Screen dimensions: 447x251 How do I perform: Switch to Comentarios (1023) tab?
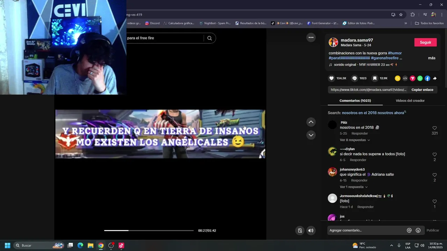pyautogui.click(x=355, y=101)
